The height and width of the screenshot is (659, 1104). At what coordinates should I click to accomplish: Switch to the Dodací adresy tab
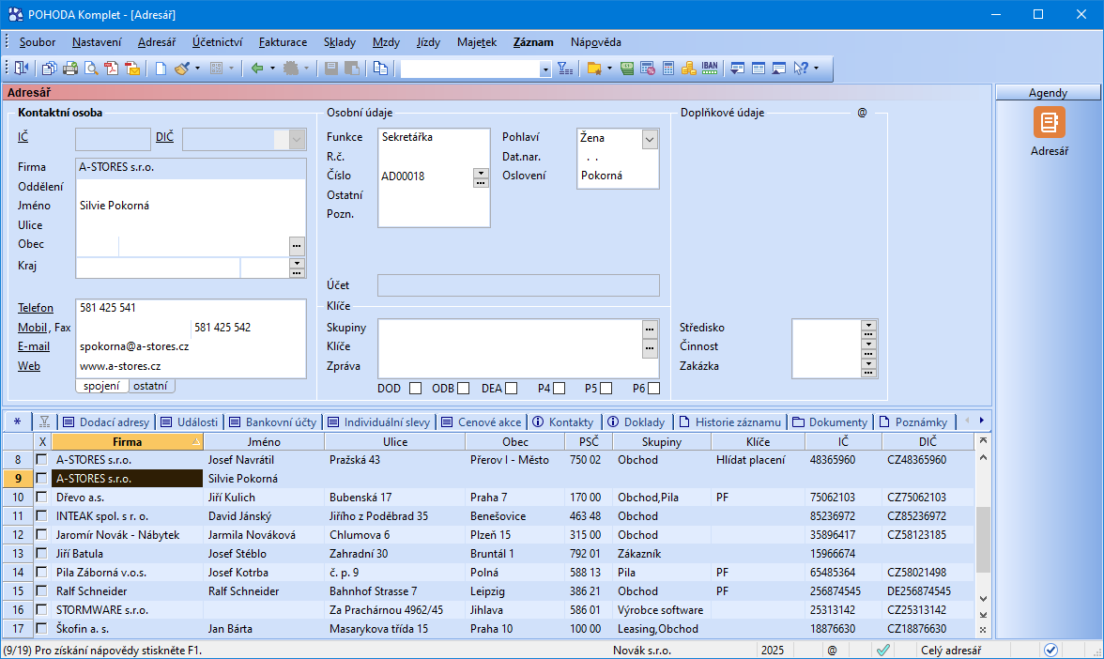(x=106, y=421)
